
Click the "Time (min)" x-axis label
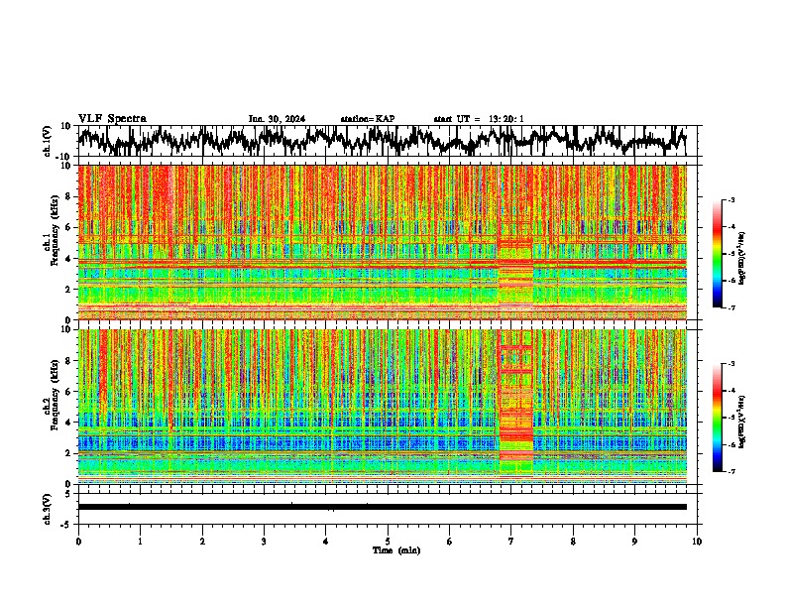pyautogui.click(x=396, y=550)
